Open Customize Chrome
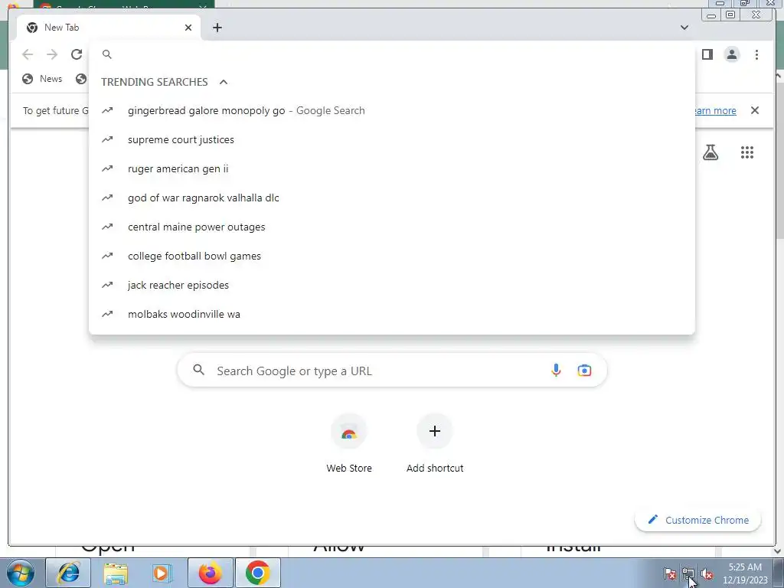 coord(698,520)
